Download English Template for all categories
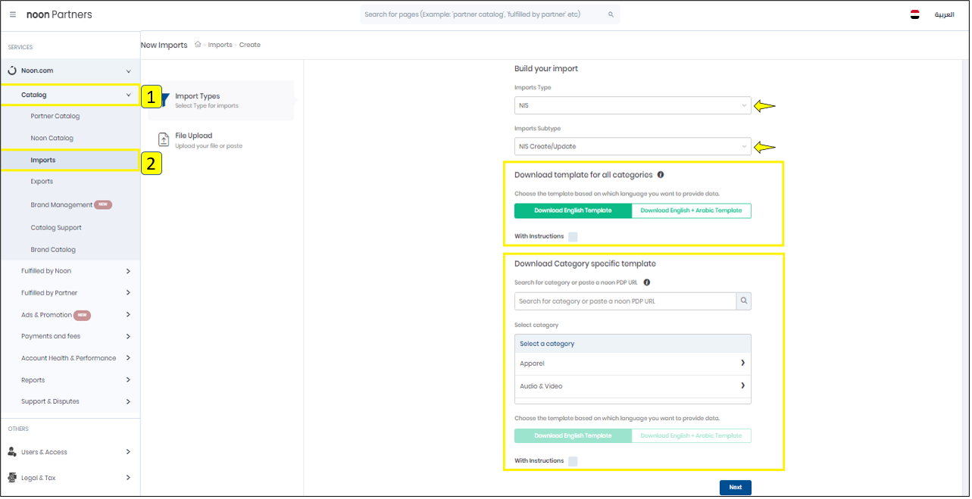972x499 pixels. pos(573,211)
